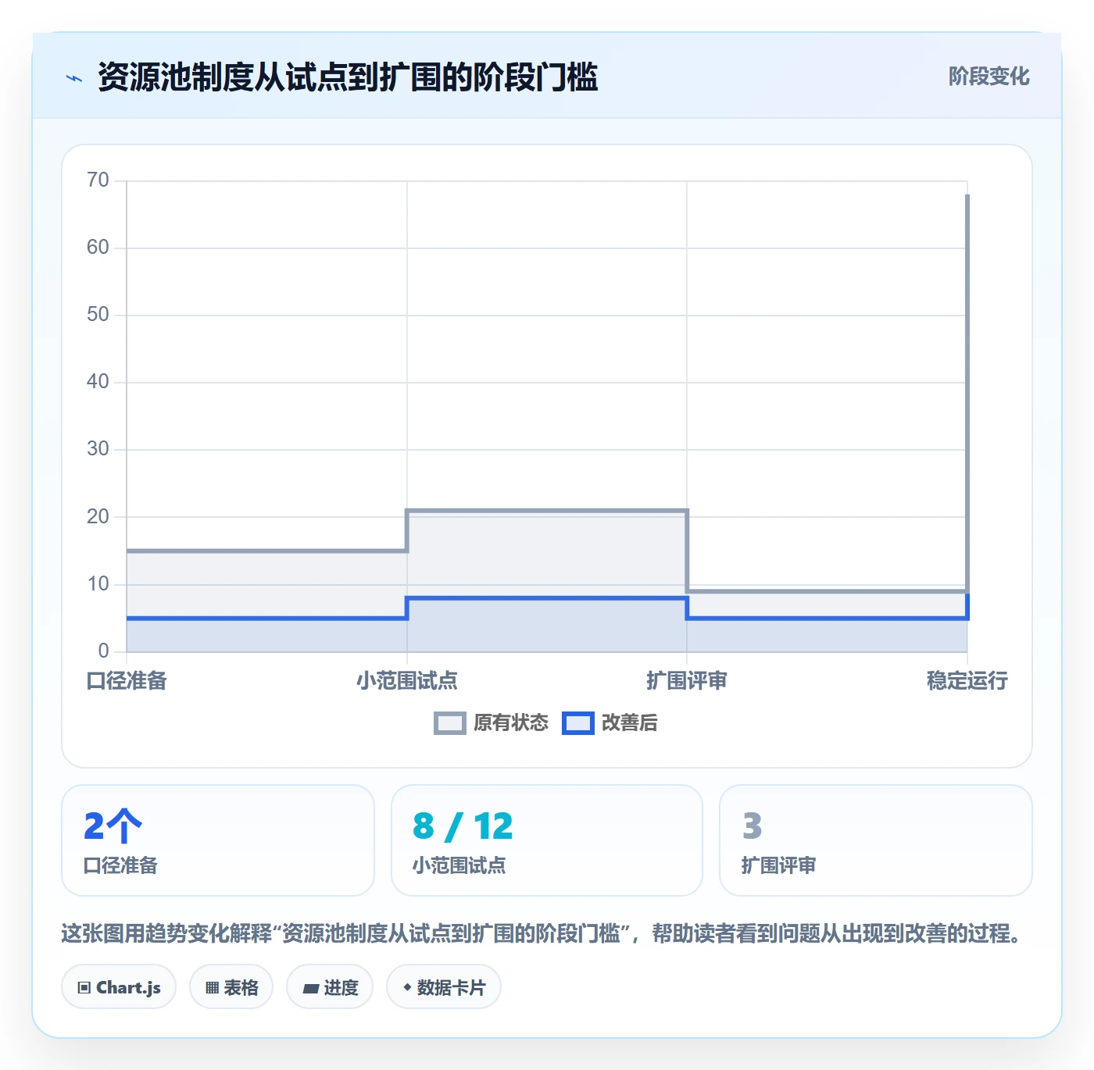
Task: Click the y-axis value 70
Action: click(98, 180)
